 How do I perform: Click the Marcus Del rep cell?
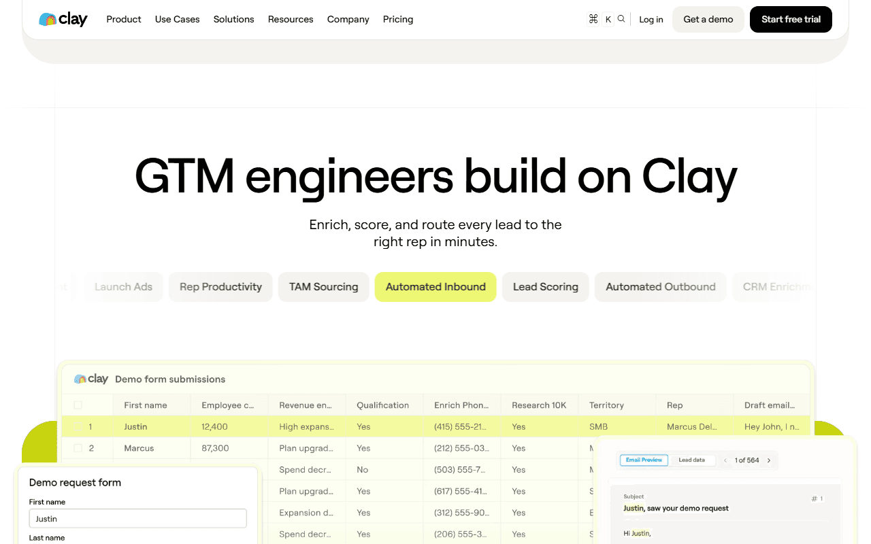point(695,426)
